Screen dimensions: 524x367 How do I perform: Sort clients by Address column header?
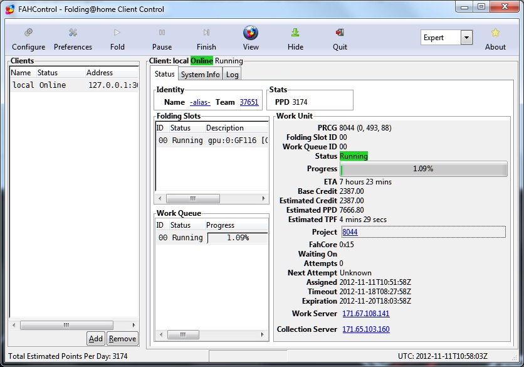(112, 73)
